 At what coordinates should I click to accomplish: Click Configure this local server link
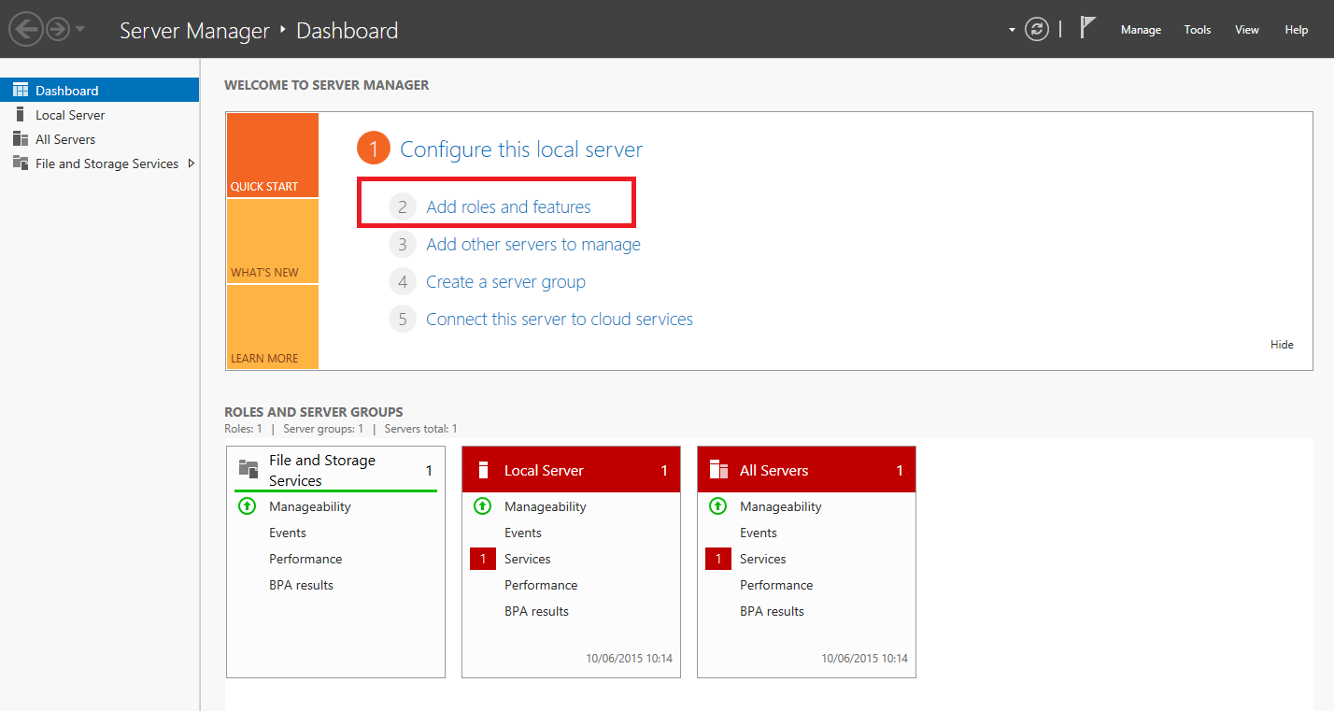point(521,149)
